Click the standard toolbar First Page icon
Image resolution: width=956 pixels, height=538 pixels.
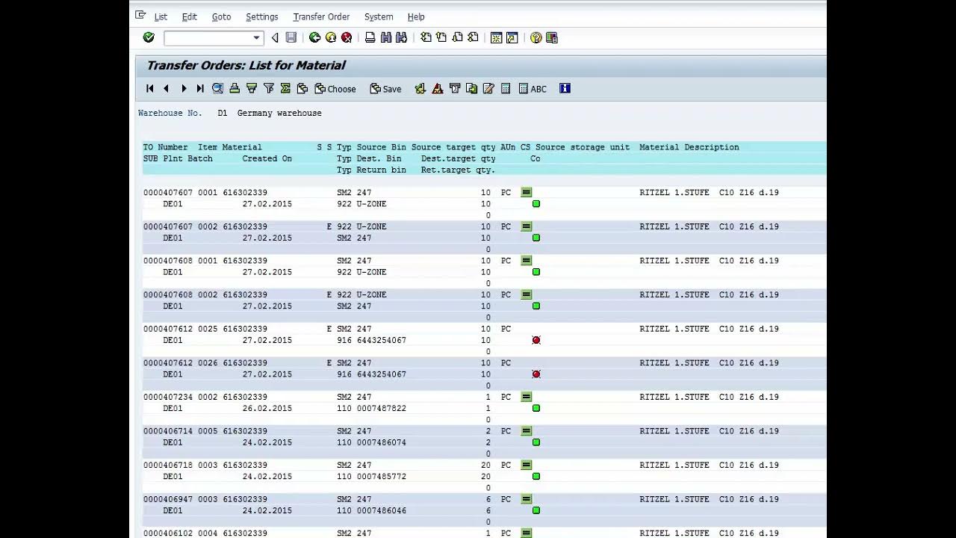pos(426,37)
